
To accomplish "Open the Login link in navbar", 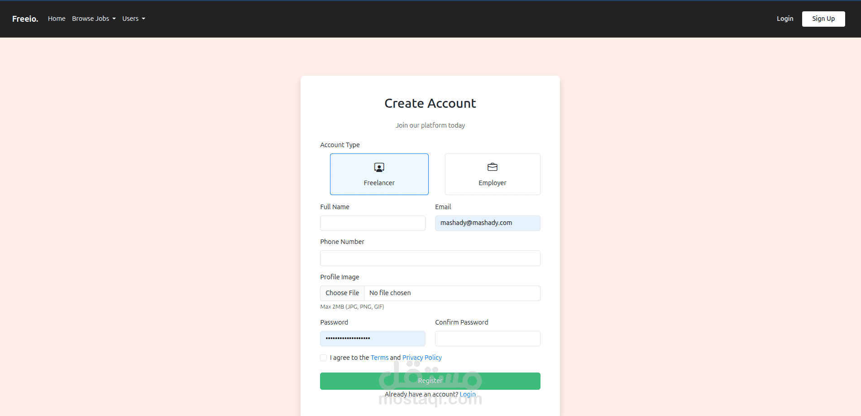I will [785, 19].
